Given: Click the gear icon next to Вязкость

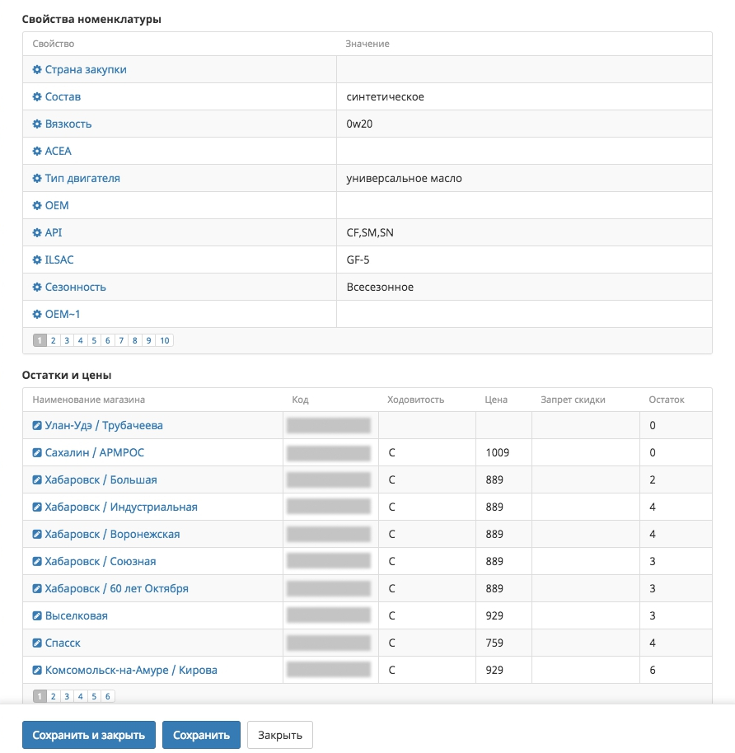Looking at the screenshot, I should click(x=37, y=124).
